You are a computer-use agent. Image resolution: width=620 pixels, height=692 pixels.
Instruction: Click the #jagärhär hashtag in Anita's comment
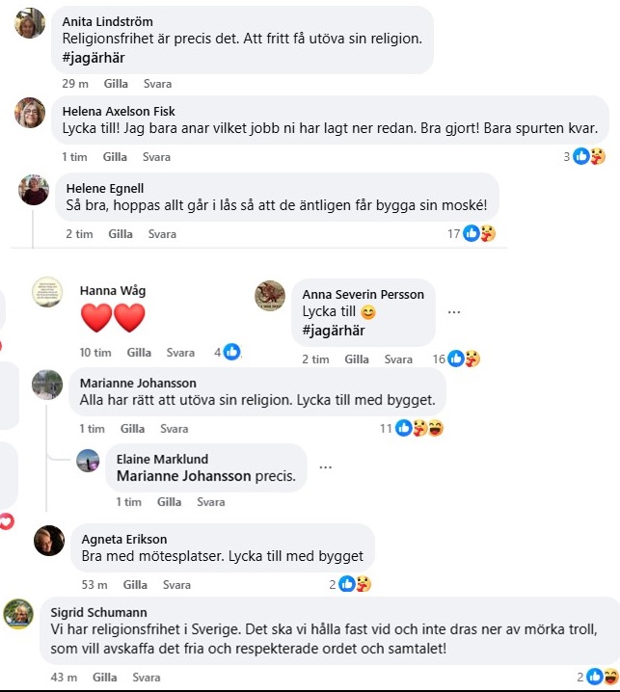pyautogui.click(x=94, y=57)
